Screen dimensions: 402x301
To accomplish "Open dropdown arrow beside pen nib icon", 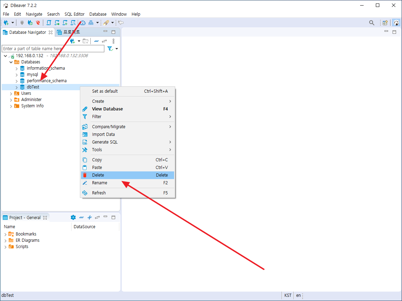I will 112,23.
